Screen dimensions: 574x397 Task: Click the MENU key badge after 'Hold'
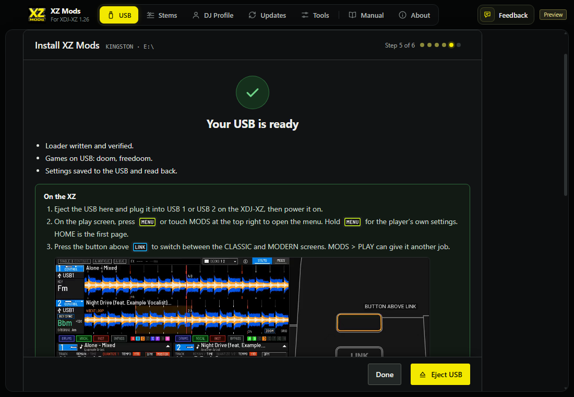[x=353, y=222]
